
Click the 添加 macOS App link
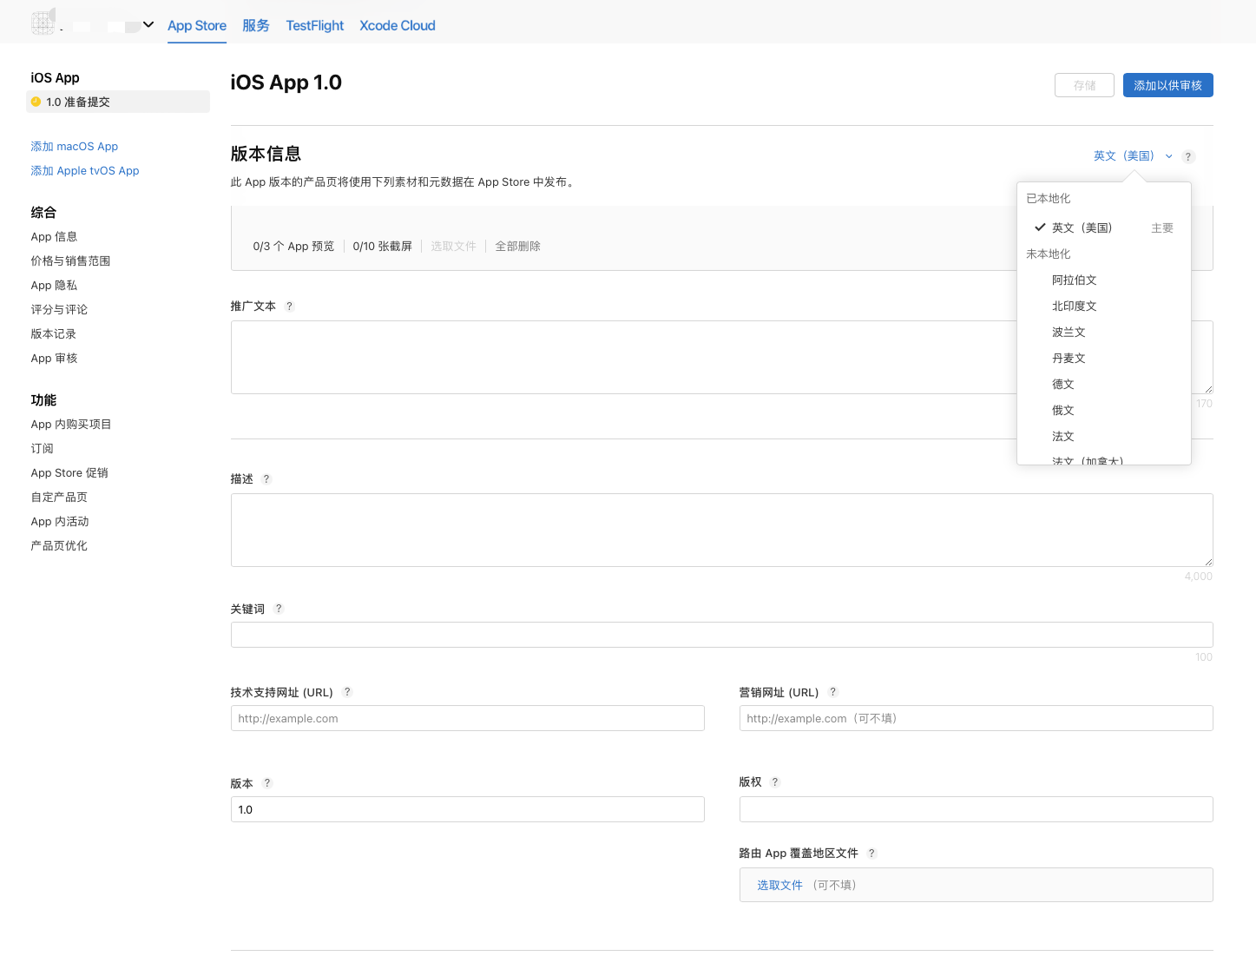pos(75,147)
